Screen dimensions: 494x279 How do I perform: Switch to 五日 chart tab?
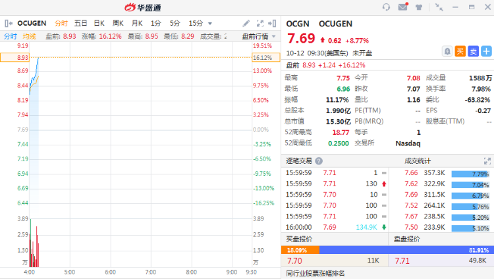coord(80,23)
